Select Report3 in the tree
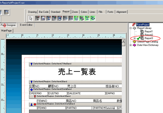 click(x=149, y=38)
